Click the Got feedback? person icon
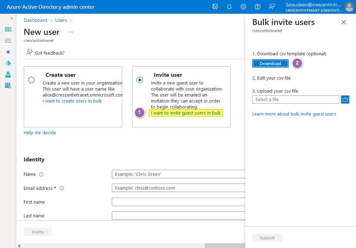This screenshot has width=356, height=248. tap(29, 53)
